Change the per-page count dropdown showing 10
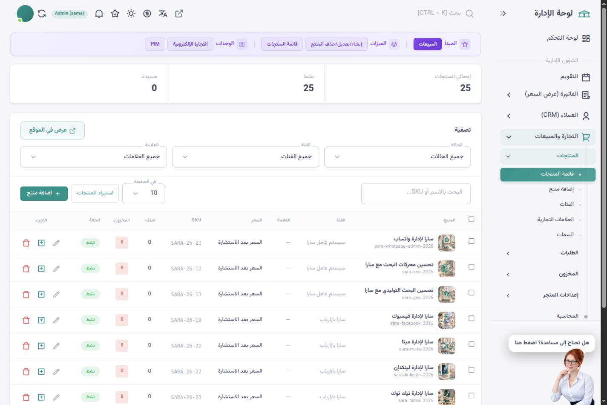This screenshot has width=607, height=405. coord(143,193)
